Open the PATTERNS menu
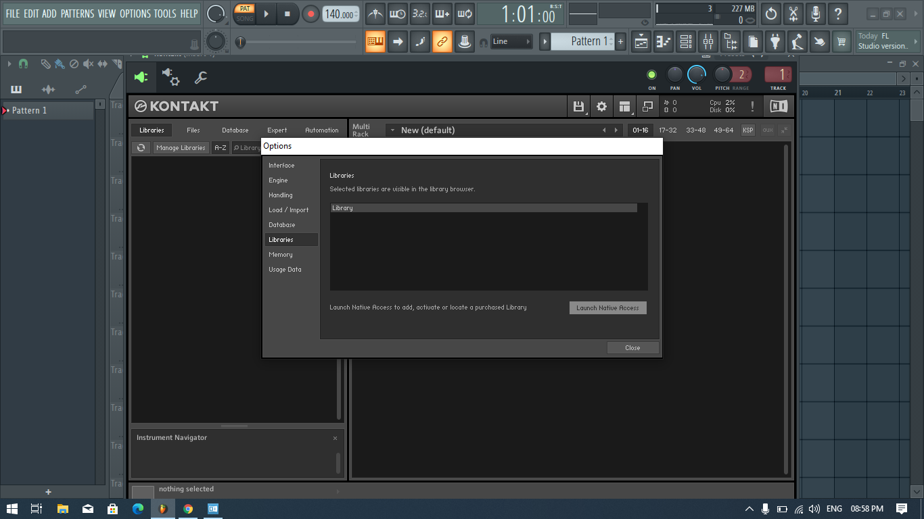924x519 pixels. [x=77, y=14]
